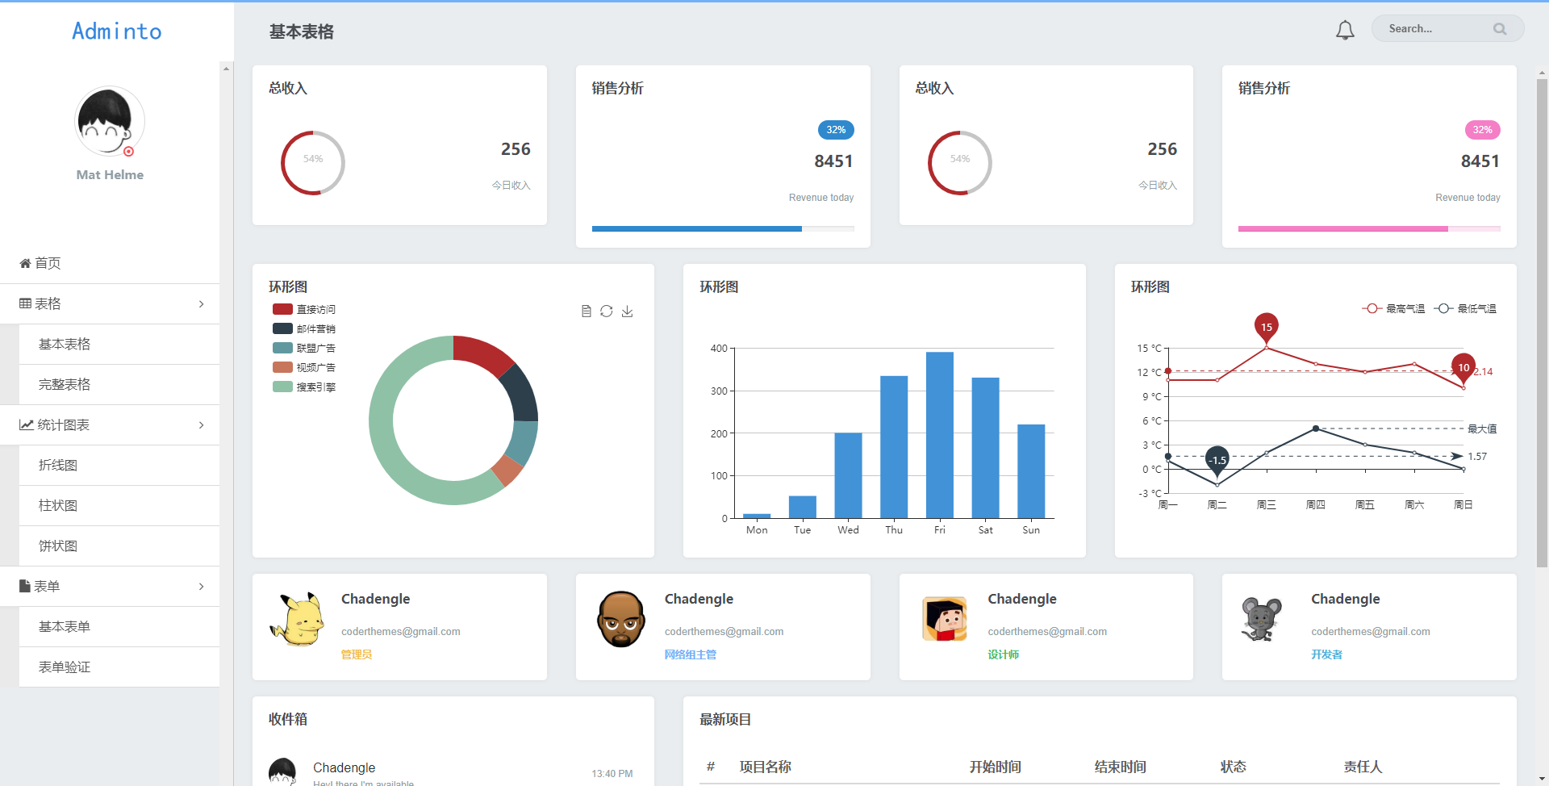Click the pink 32% badge
This screenshot has width=1549, height=786.
tap(1483, 130)
